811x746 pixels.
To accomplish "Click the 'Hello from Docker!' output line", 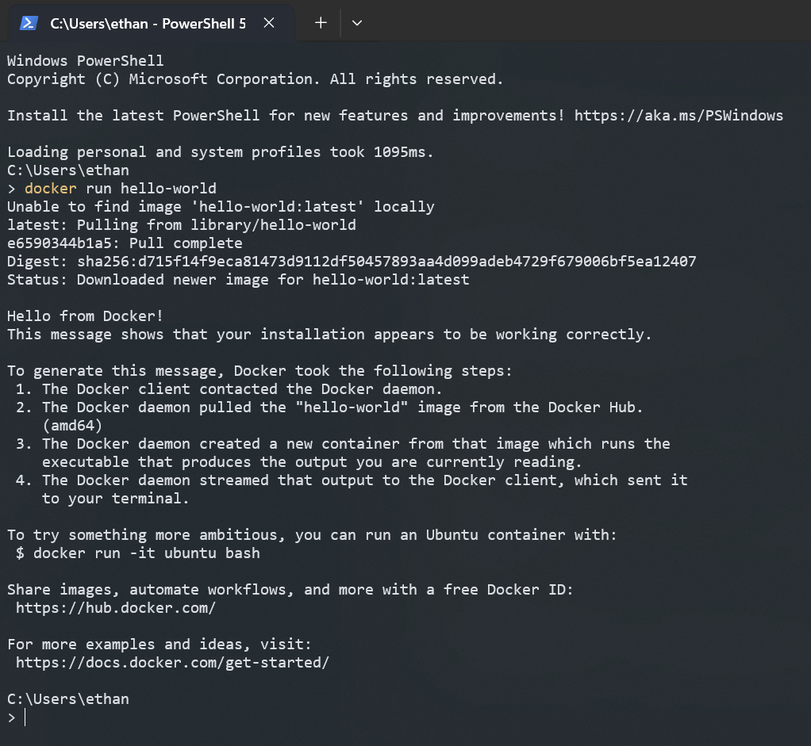I will (86, 316).
